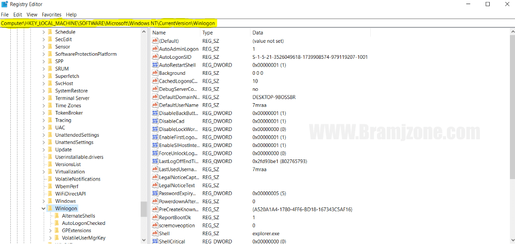The height and width of the screenshot is (244, 515).
Task: Click the registry path address bar
Action: click(x=257, y=23)
